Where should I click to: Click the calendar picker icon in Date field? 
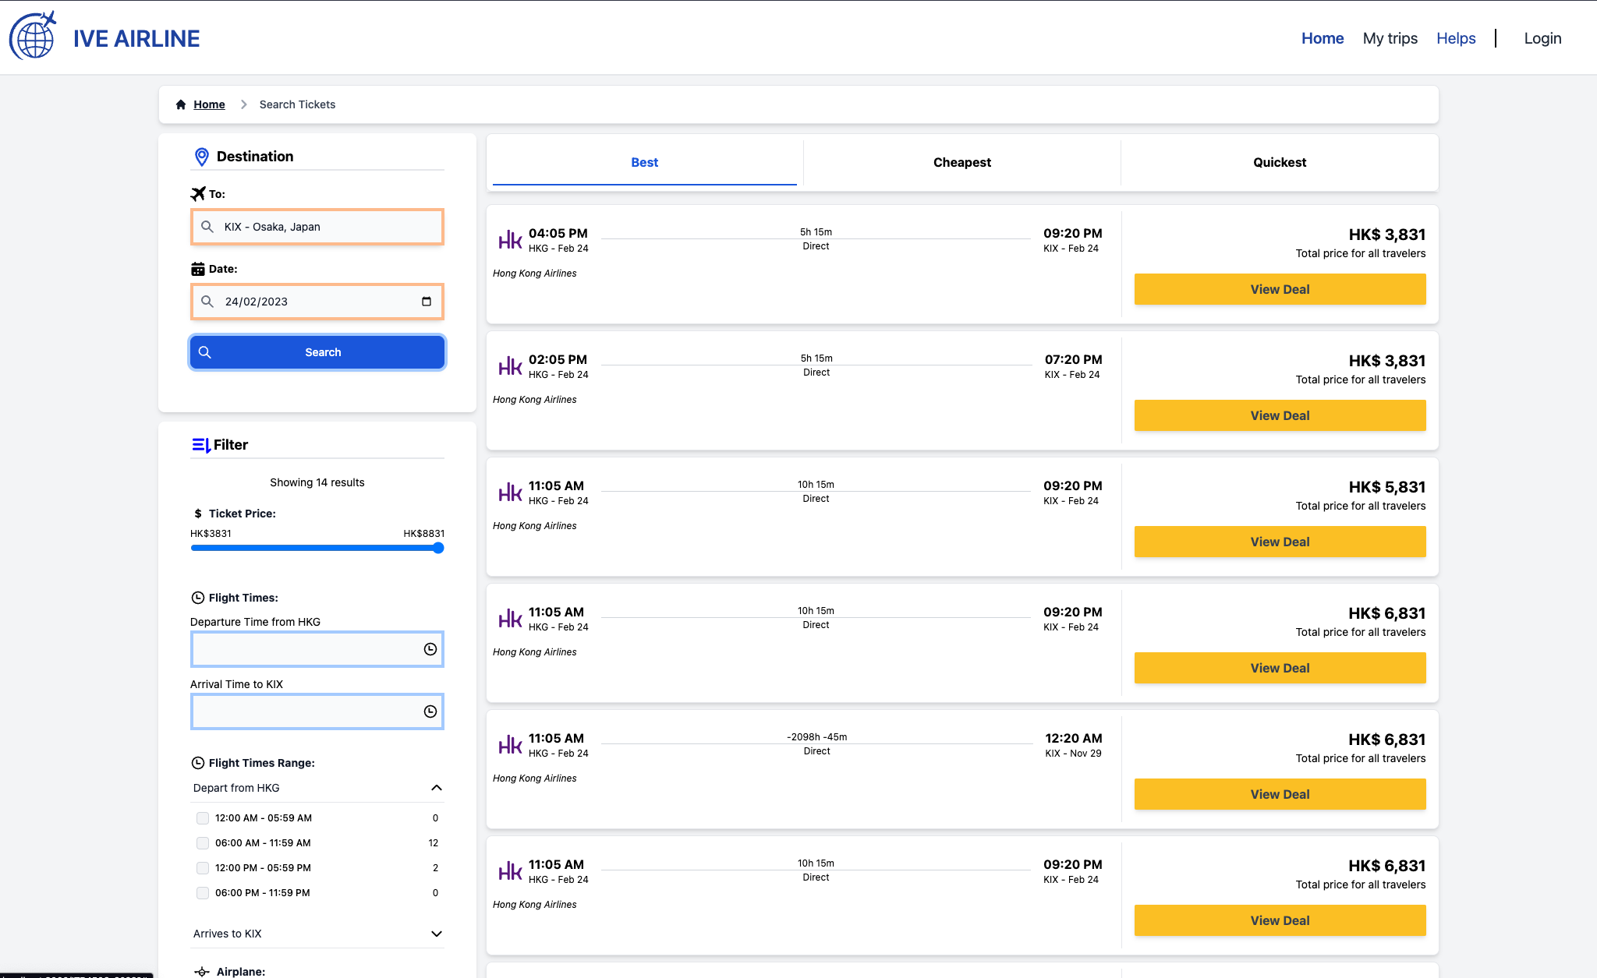tap(427, 302)
